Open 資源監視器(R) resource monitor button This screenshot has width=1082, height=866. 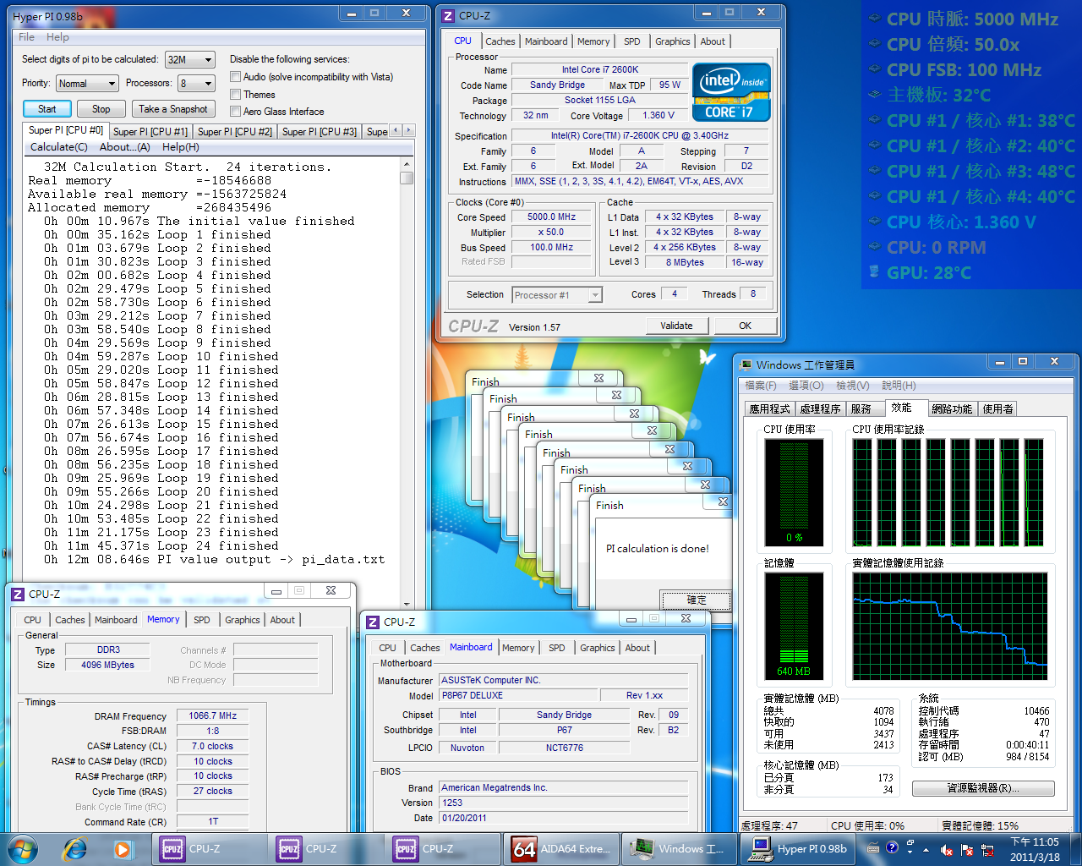(x=983, y=788)
